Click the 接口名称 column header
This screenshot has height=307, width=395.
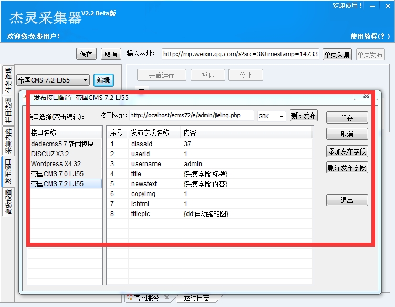click(66, 132)
